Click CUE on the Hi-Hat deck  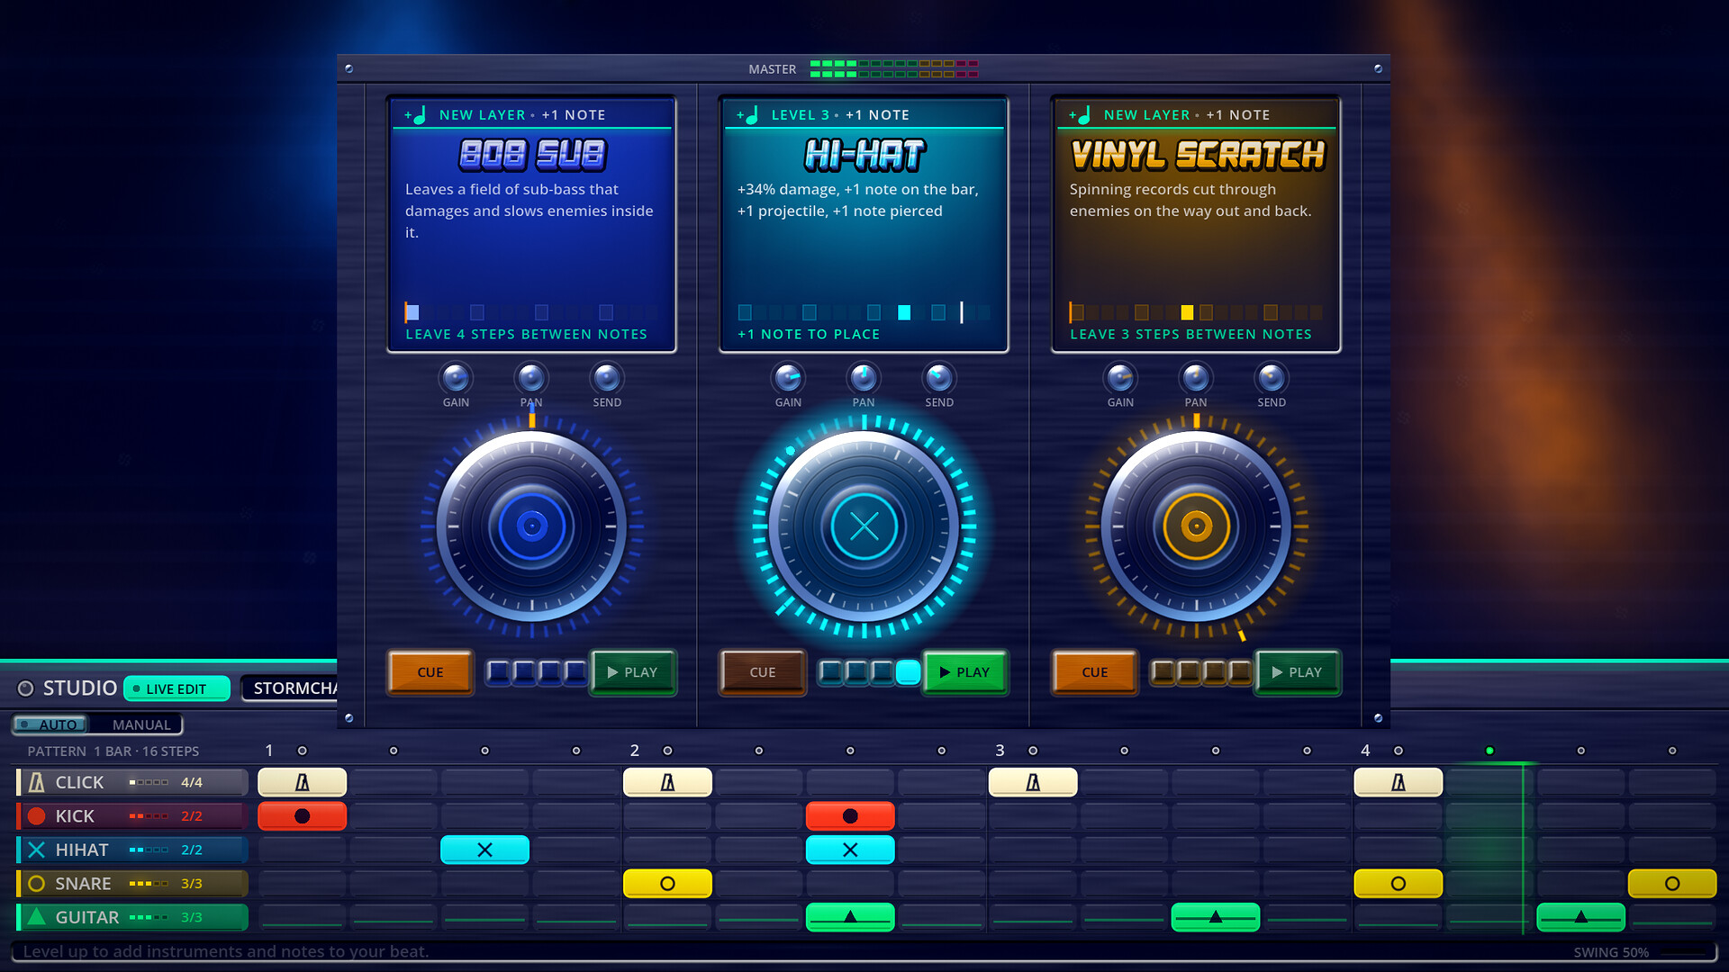763,672
